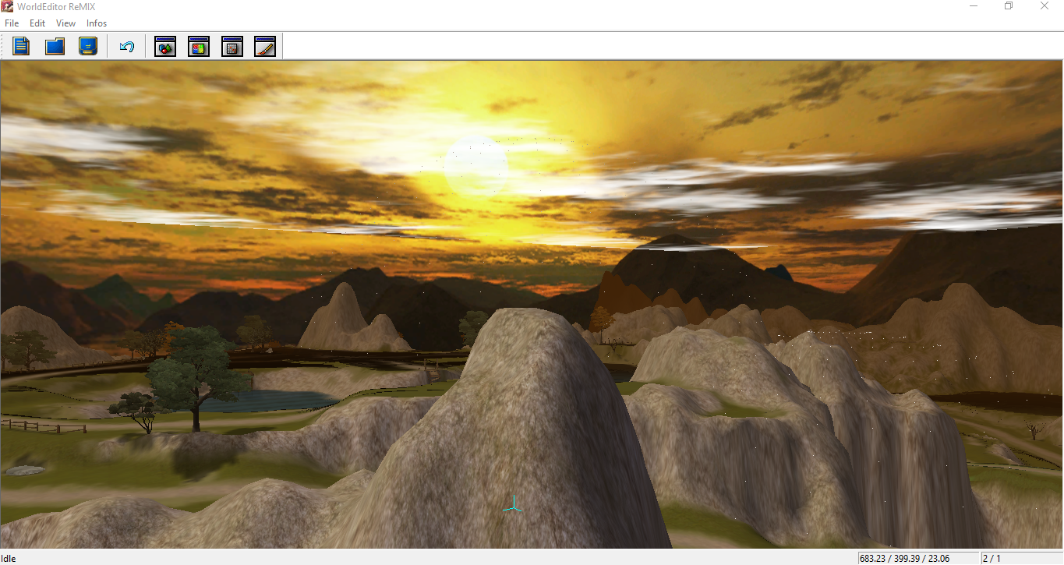Minimize the WorldEditor ReMIX window
The width and height of the screenshot is (1064, 565).
pos(974,6)
